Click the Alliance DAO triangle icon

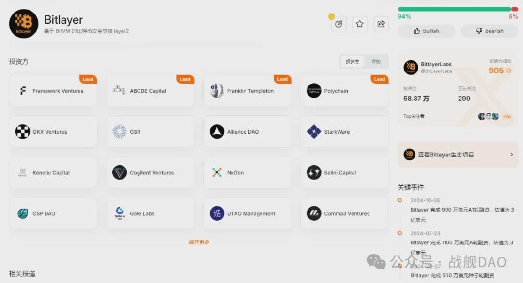tap(217, 131)
